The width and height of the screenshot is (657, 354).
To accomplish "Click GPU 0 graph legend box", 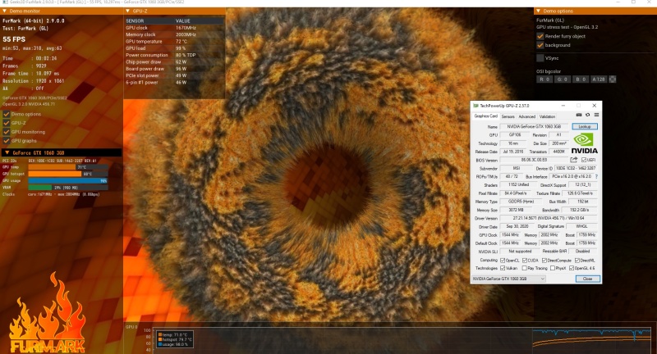I will [175, 339].
